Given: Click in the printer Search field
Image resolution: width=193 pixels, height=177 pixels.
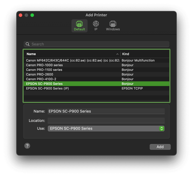Looking at the screenshot, I should pyautogui.click(x=99, y=44).
